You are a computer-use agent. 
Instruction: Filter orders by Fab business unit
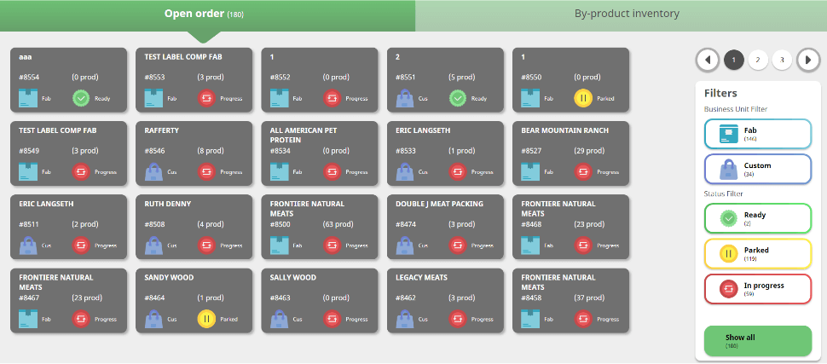(757, 134)
